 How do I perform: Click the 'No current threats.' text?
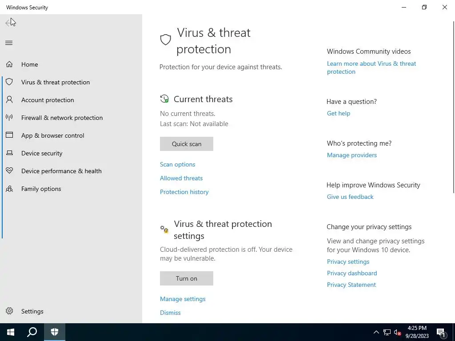[188, 114]
